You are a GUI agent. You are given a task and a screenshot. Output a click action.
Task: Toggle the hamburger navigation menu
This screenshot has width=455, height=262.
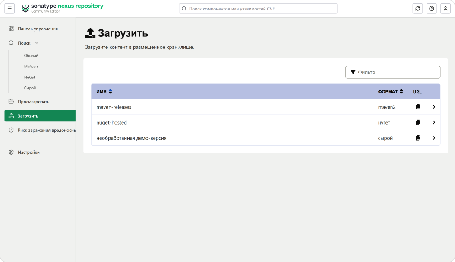point(9,9)
